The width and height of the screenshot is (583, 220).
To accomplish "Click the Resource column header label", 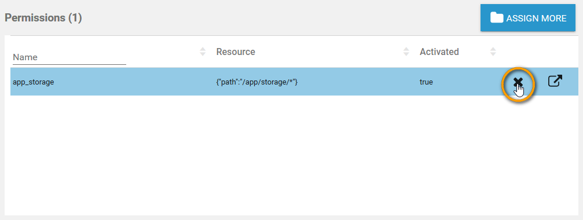I will click(x=236, y=52).
